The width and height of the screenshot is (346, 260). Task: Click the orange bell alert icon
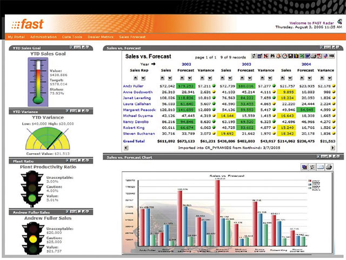(x=278, y=56)
